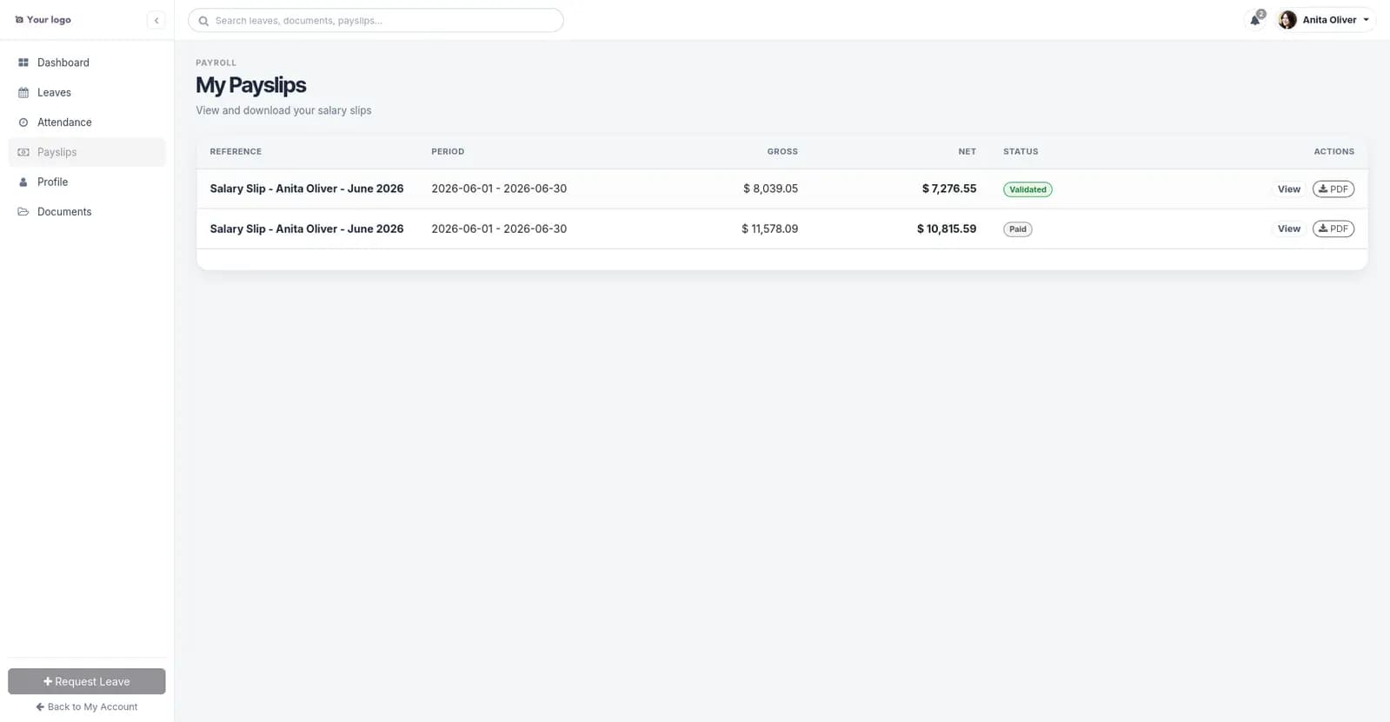View the Paid payslip of $10,815.59

click(1288, 229)
